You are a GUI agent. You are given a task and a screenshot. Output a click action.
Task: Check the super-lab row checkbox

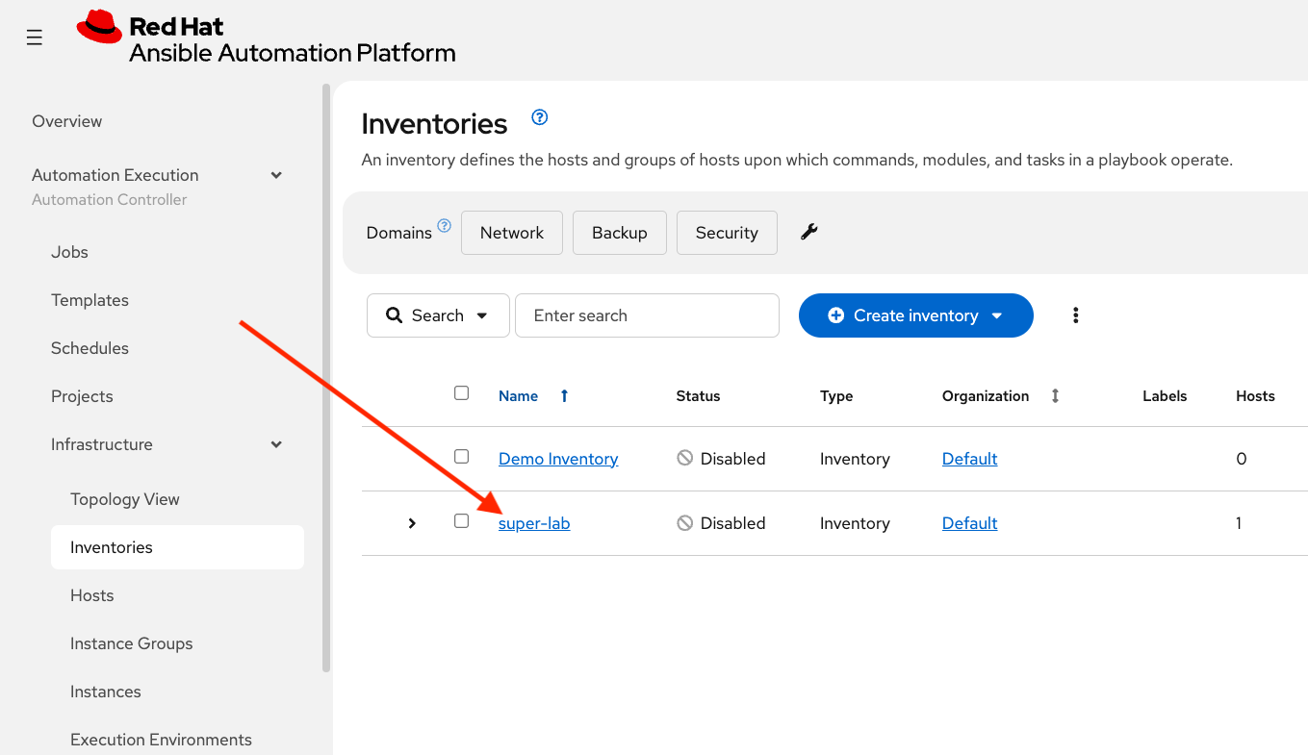tap(461, 521)
